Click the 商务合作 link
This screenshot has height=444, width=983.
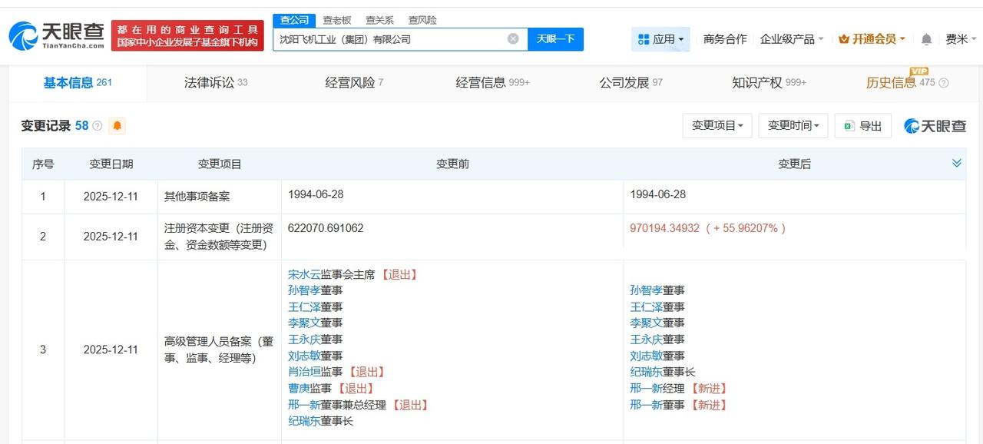724,38
